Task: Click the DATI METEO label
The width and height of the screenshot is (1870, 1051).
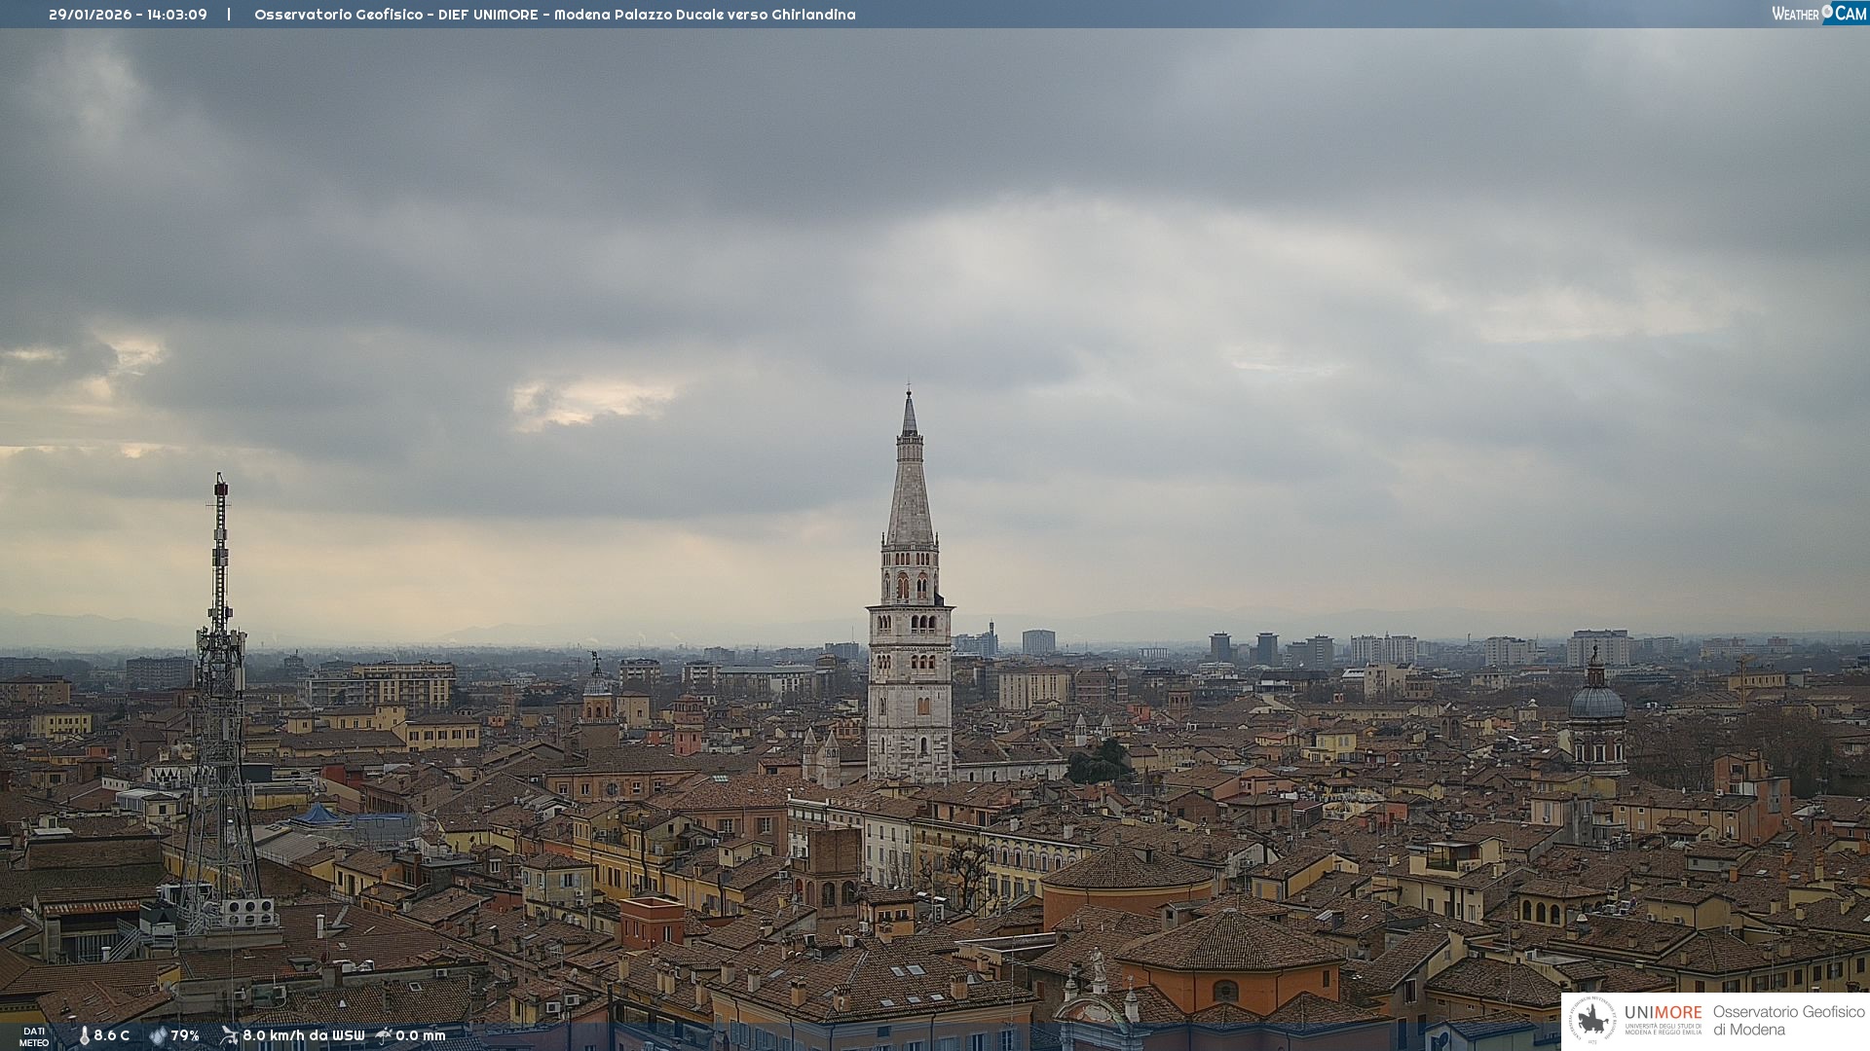Action: [x=34, y=1036]
